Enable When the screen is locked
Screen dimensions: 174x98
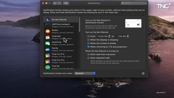click(88, 43)
